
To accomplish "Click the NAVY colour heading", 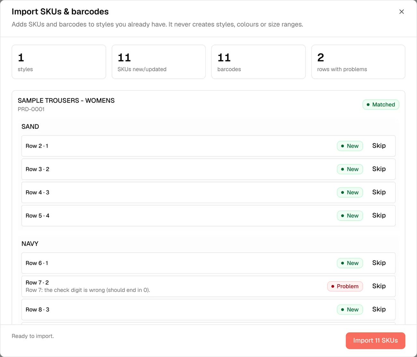I will pos(30,244).
